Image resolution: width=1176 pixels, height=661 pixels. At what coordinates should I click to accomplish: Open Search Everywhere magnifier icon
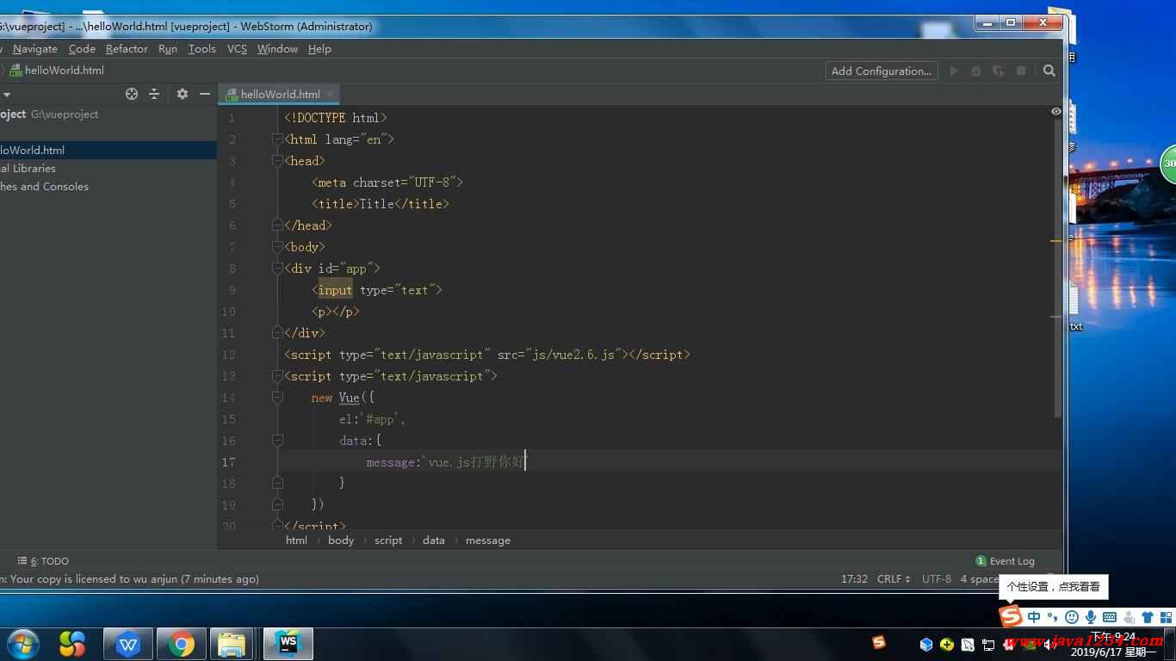(1049, 71)
